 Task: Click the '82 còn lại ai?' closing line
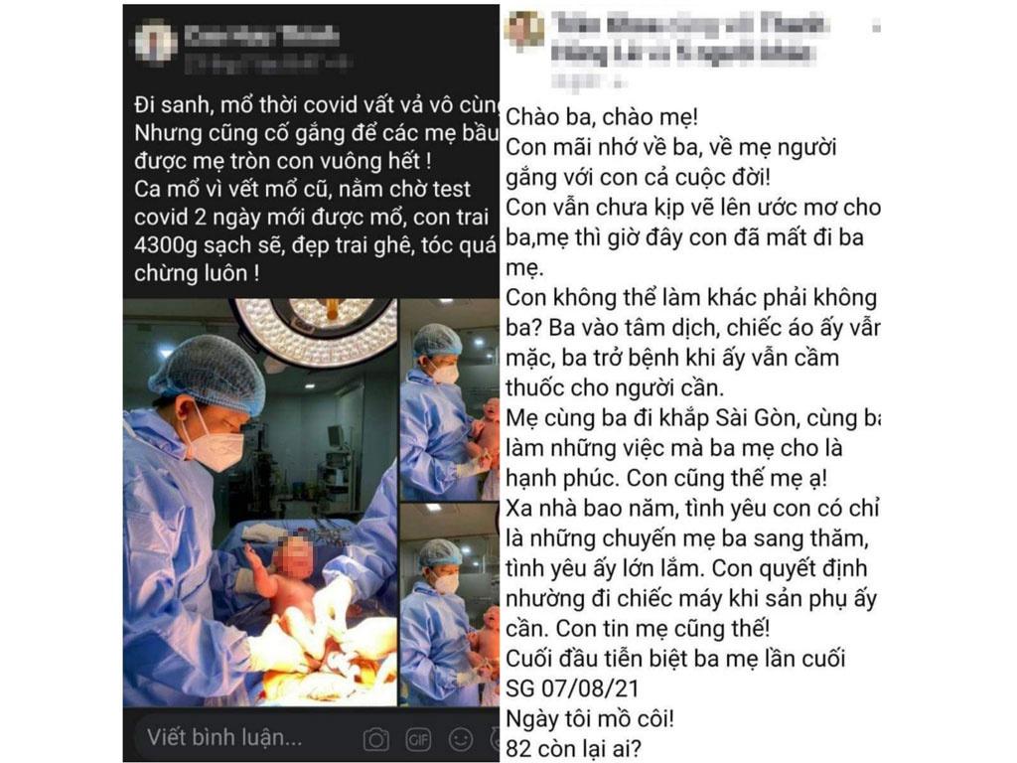pos(573,748)
